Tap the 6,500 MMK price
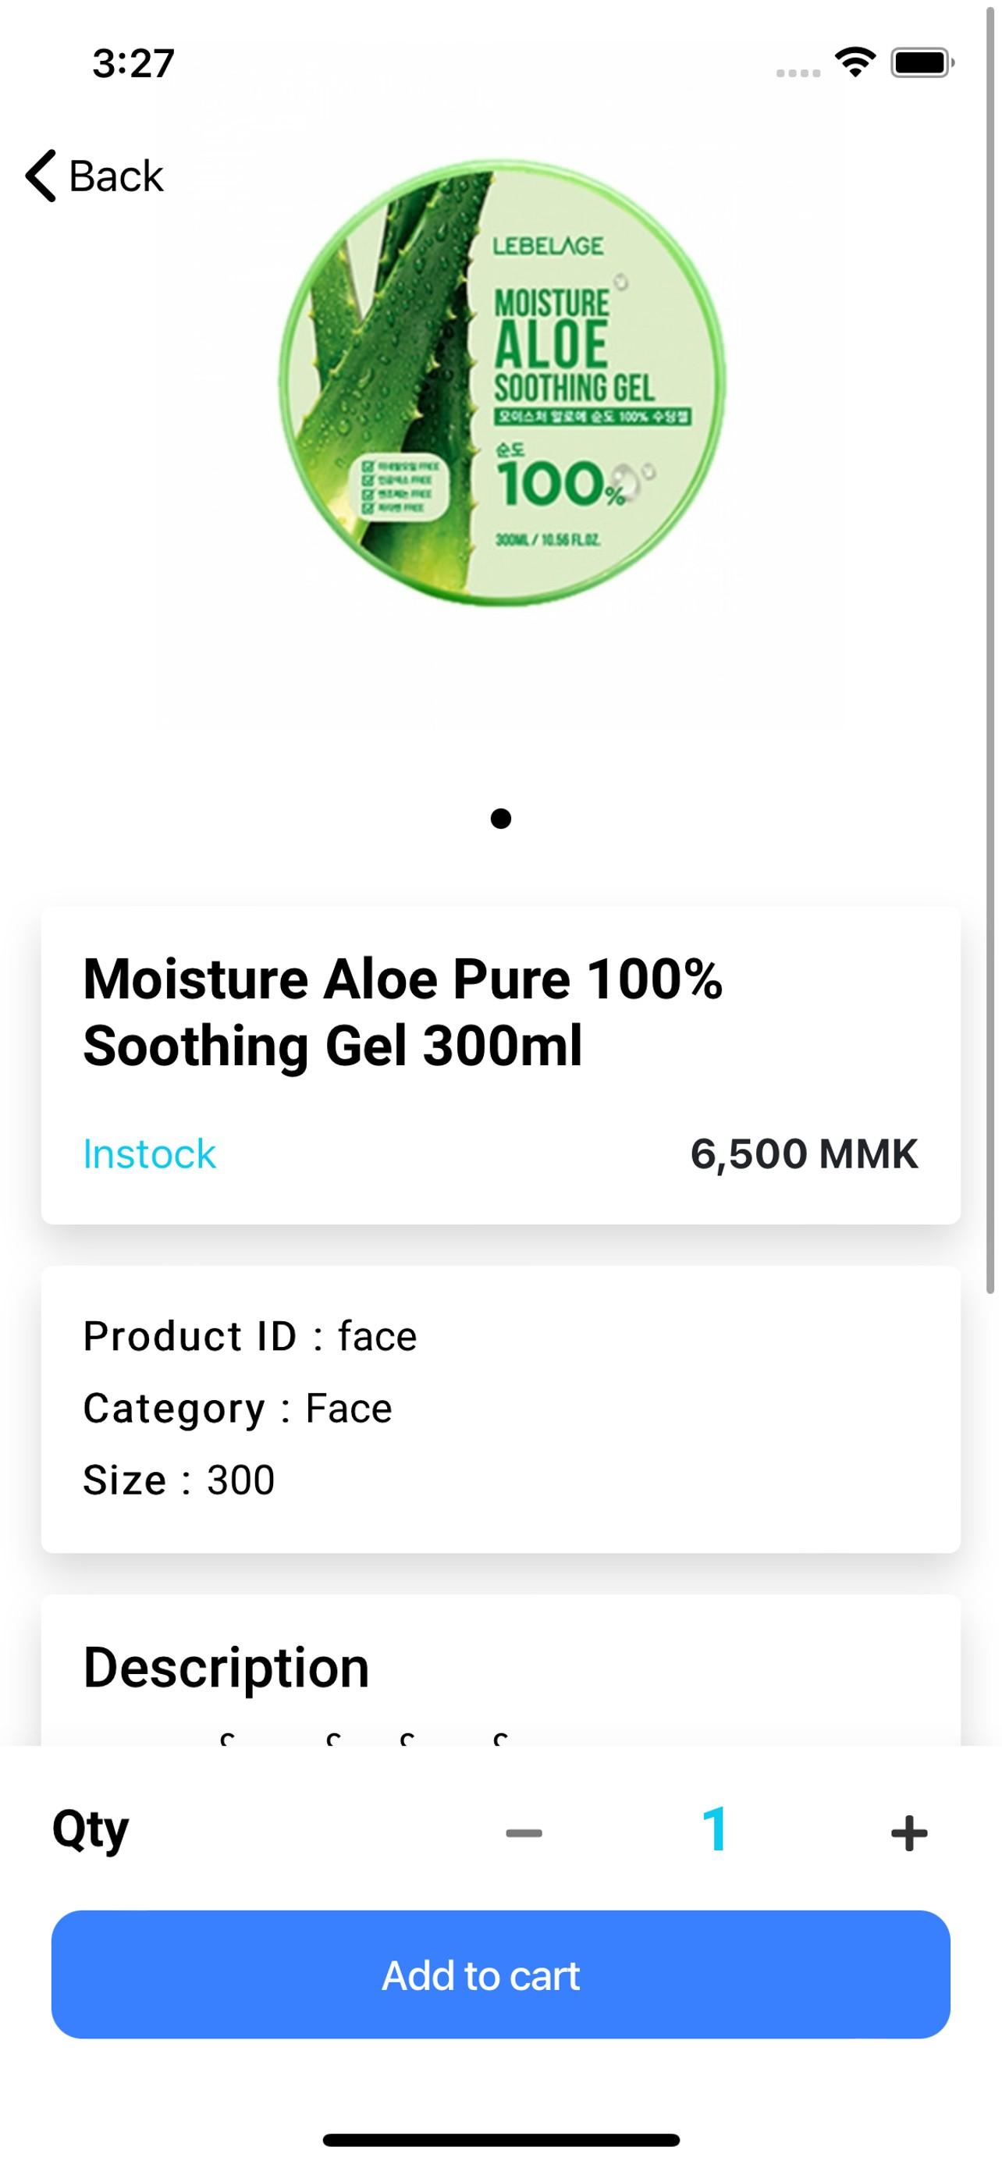This screenshot has height=2168, width=1002. [804, 1154]
